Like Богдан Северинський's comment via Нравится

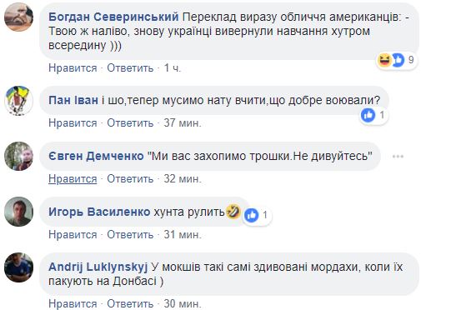(x=73, y=68)
